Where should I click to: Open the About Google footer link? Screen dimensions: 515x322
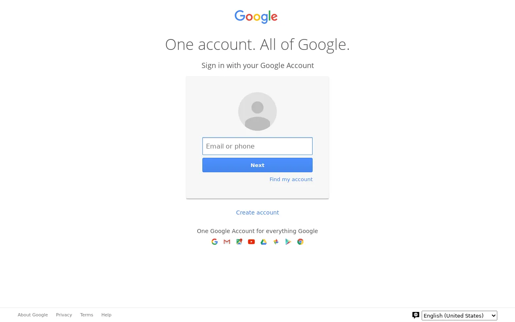[x=33, y=315]
